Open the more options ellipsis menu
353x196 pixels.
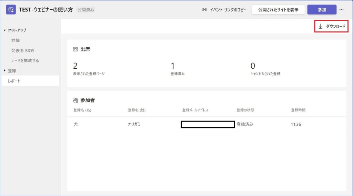pos(341,10)
